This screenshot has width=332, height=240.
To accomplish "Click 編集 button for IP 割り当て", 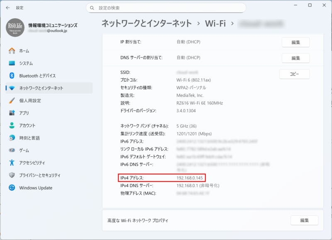I will click(295, 42).
